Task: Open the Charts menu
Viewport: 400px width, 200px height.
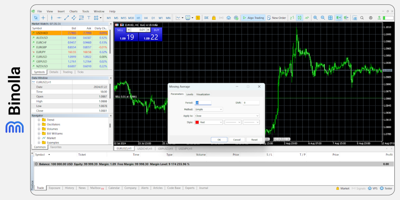Action: [73, 11]
